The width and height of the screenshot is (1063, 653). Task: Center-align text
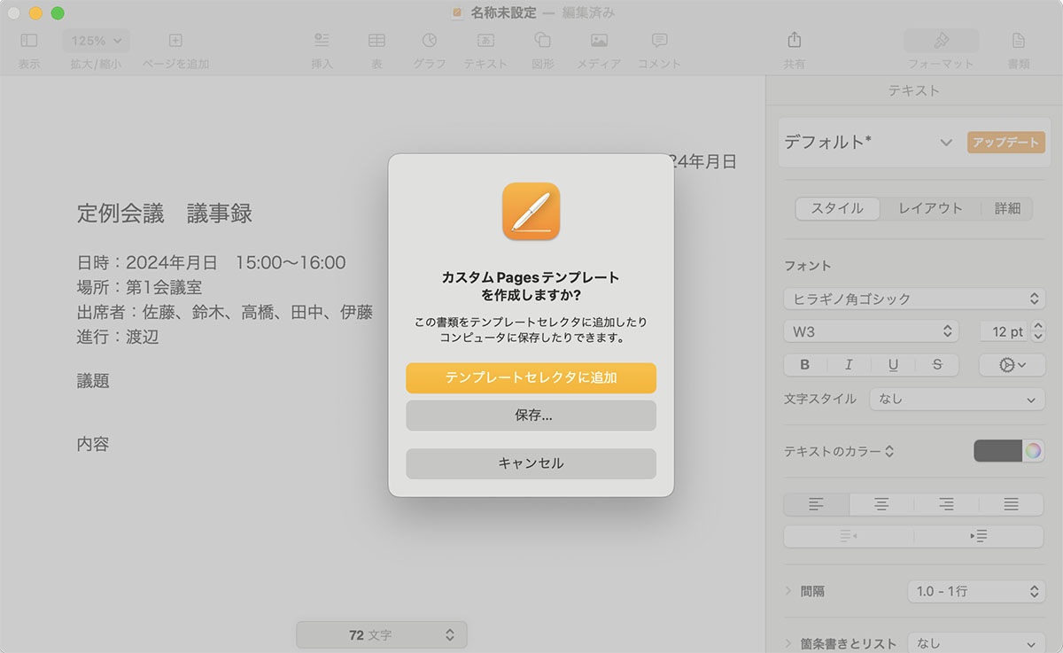point(881,504)
